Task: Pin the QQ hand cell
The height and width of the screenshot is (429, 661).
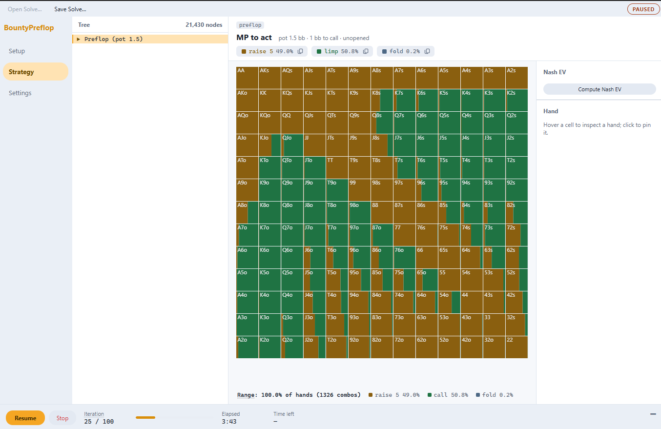Action: (x=292, y=123)
